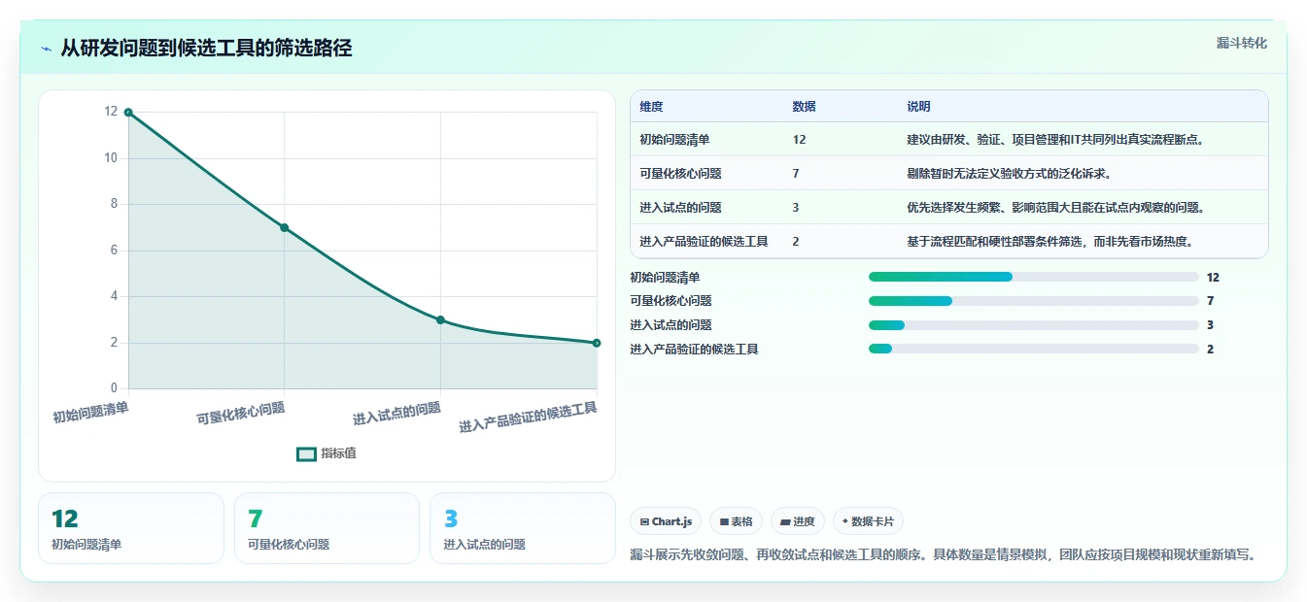
Task: Click the 漏斗转化 label in the header
Action: coord(1241,43)
